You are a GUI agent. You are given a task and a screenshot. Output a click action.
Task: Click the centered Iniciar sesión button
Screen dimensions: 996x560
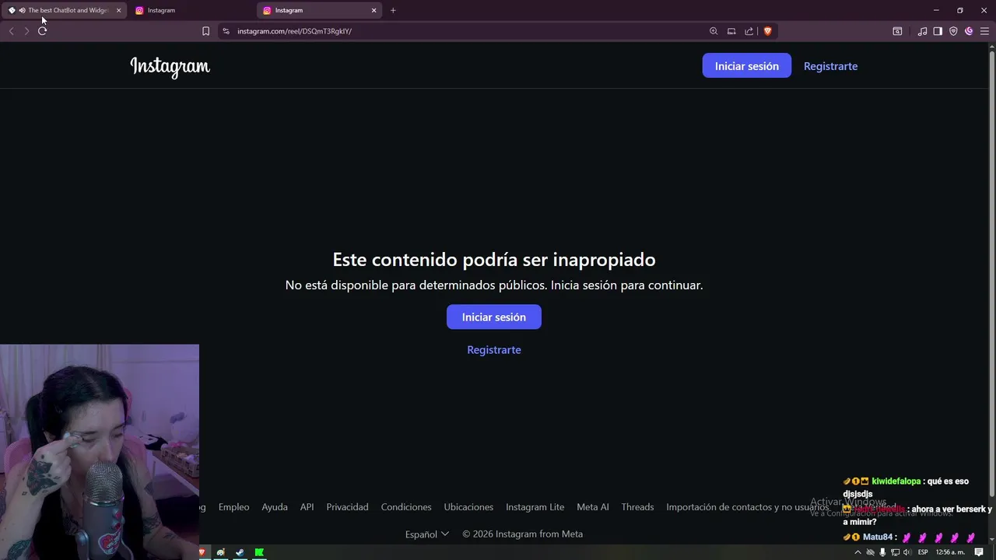(494, 317)
